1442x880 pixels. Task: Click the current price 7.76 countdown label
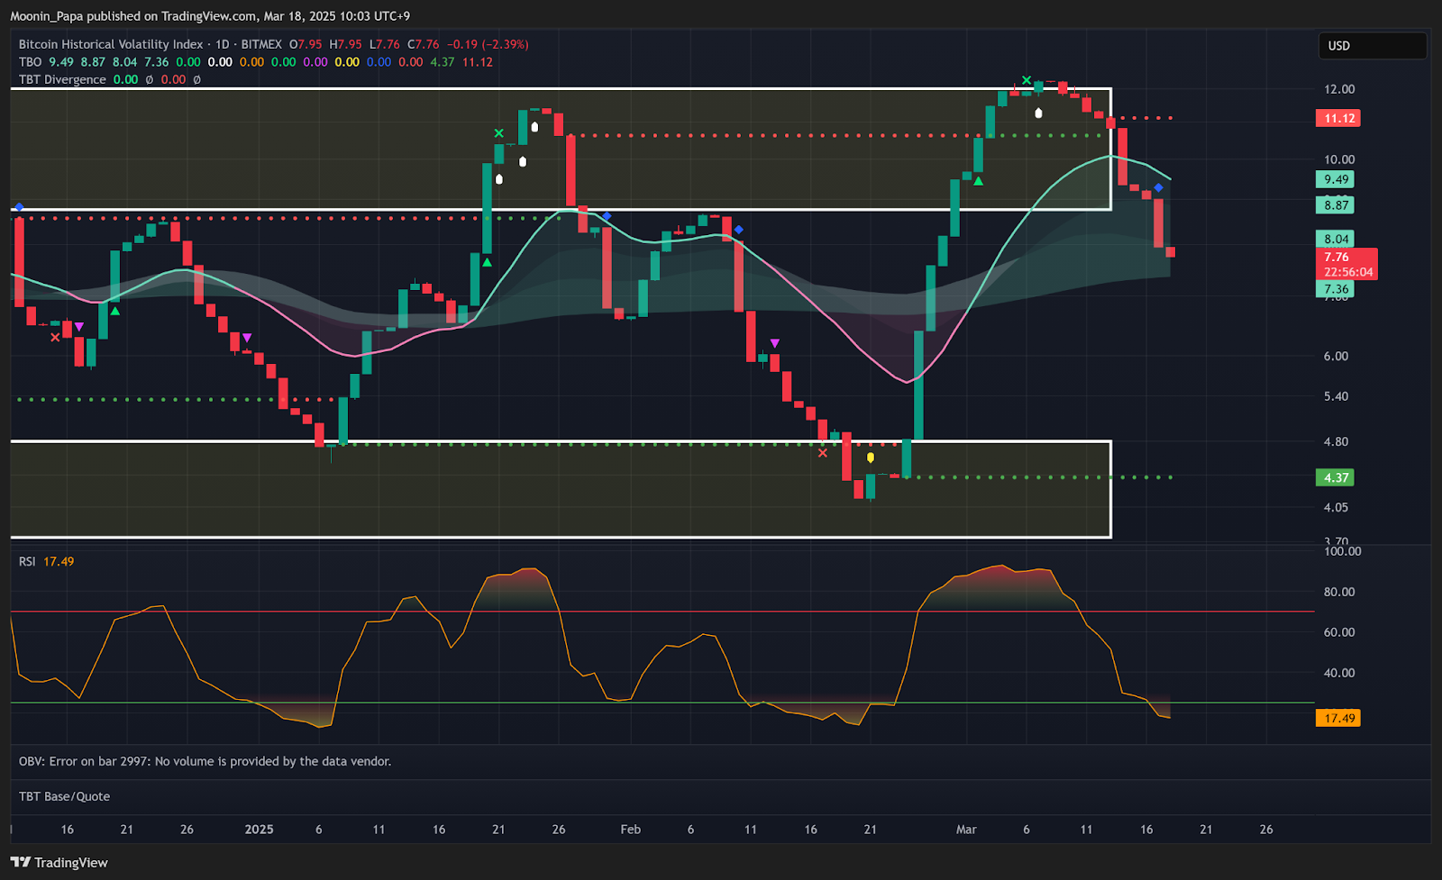[x=1347, y=264]
